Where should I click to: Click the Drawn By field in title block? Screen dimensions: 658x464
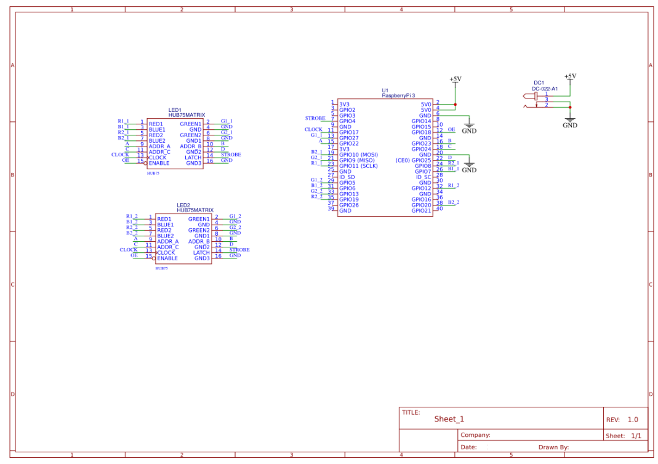[x=553, y=447]
